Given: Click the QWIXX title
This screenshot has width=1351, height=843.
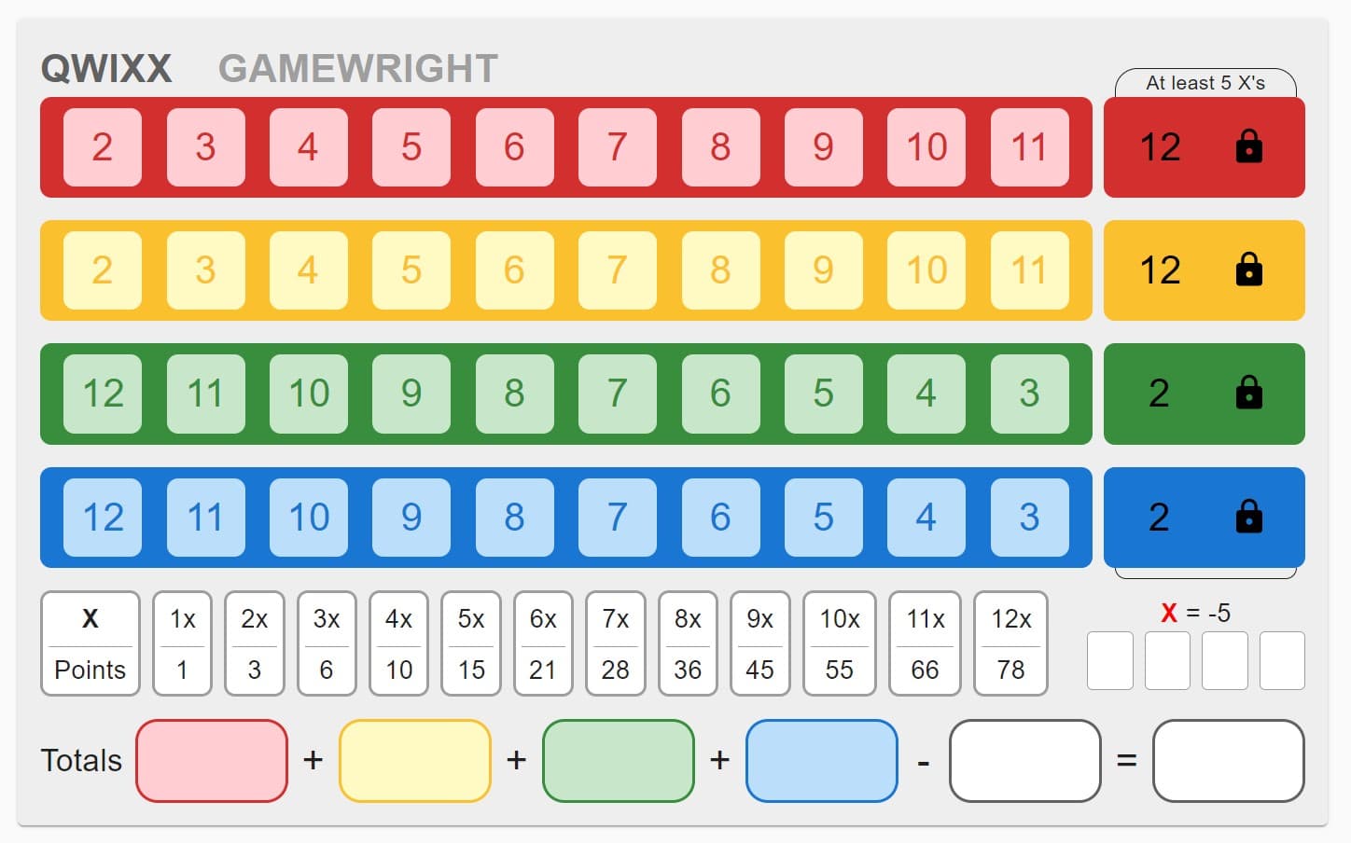Looking at the screenshot, I should 106,68.
